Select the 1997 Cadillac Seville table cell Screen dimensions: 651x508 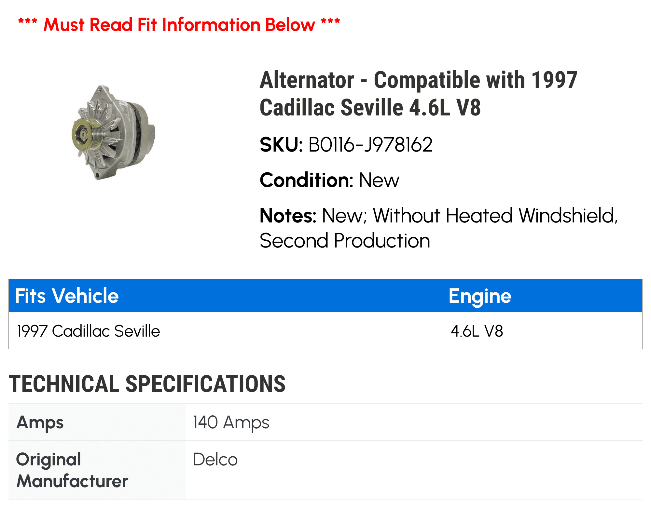(89, 331)
